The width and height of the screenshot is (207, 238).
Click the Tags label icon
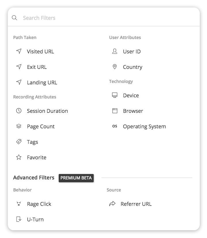pyautogui.click(x=19, y=142)
